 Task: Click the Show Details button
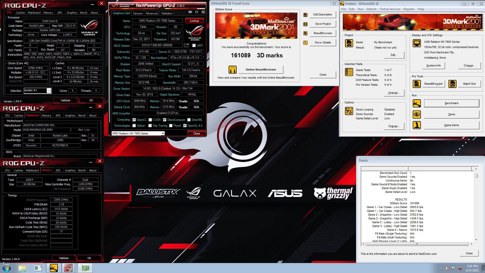click(x=323, y=43)
